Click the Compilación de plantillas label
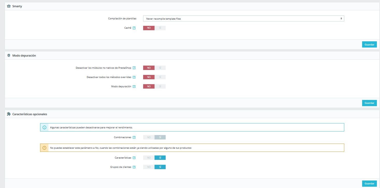The width and height of the screenshot is (380, 188). pos(122,19)
